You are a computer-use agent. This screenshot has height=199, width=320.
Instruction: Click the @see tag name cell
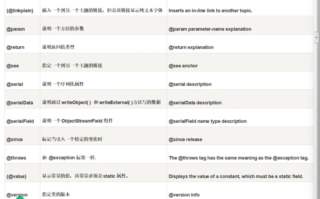point(12,66)
